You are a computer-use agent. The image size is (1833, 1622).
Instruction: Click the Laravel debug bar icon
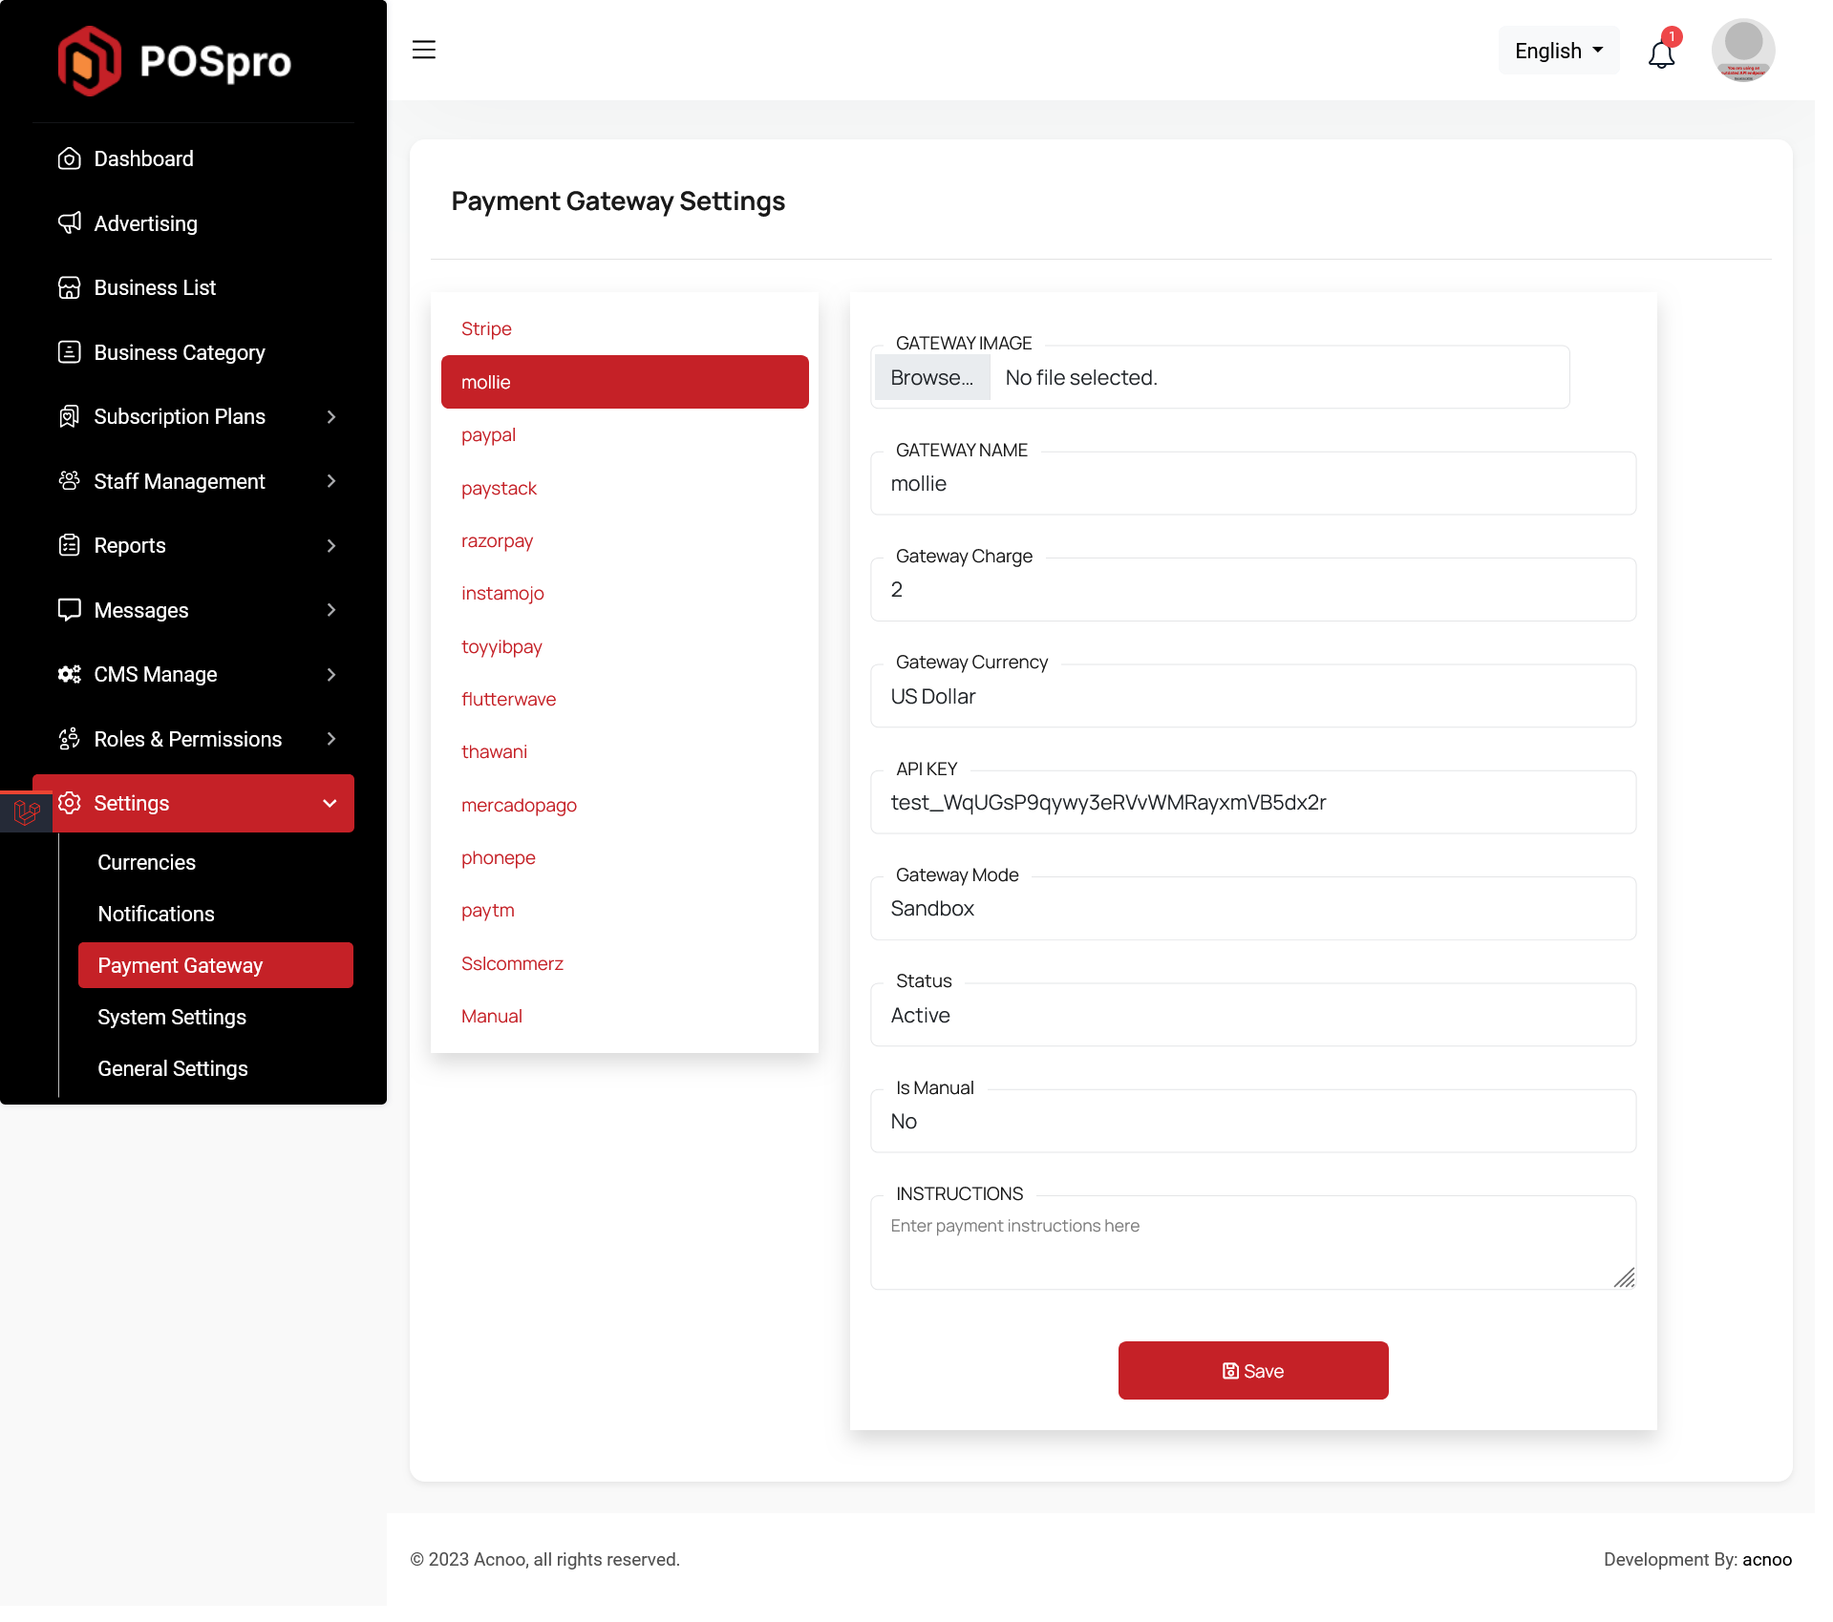pyautogui.click(x=26, y=811)
